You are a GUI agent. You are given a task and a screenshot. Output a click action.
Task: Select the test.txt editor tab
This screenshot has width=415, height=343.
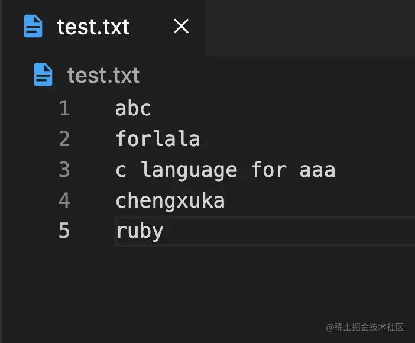[104, 27]
